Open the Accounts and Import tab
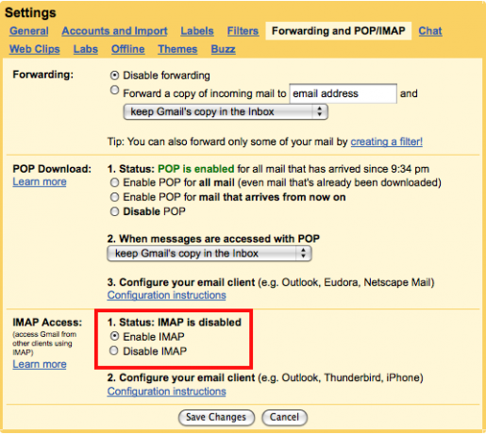Screen dimensions: 486x434 point(114,31)
